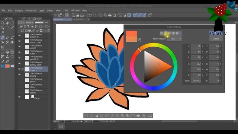
Task: Switch to the Illustration canvas tab
Action: [x=62, y=19]
